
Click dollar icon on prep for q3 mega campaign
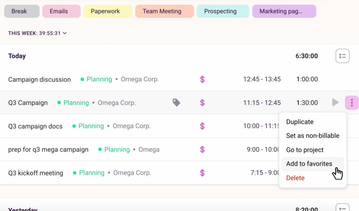click(202, 150)
